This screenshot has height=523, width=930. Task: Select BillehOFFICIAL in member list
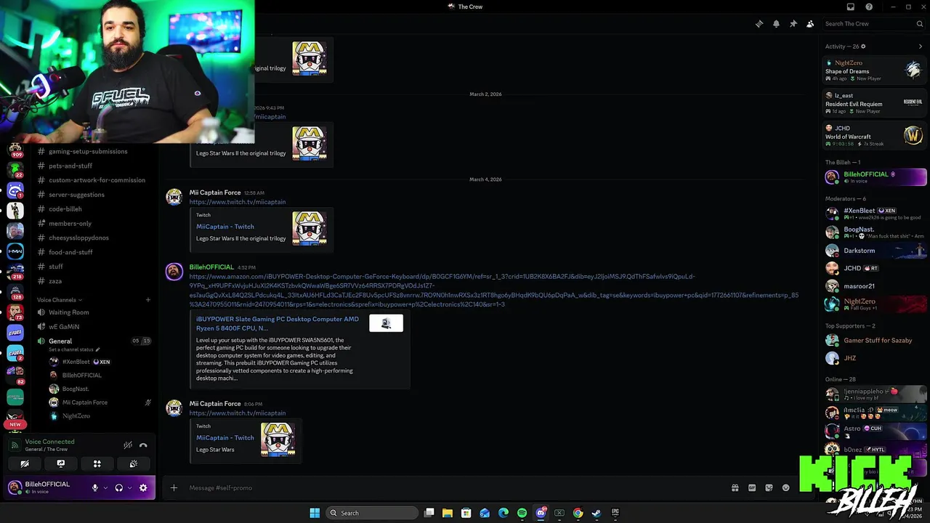(875, 177)
